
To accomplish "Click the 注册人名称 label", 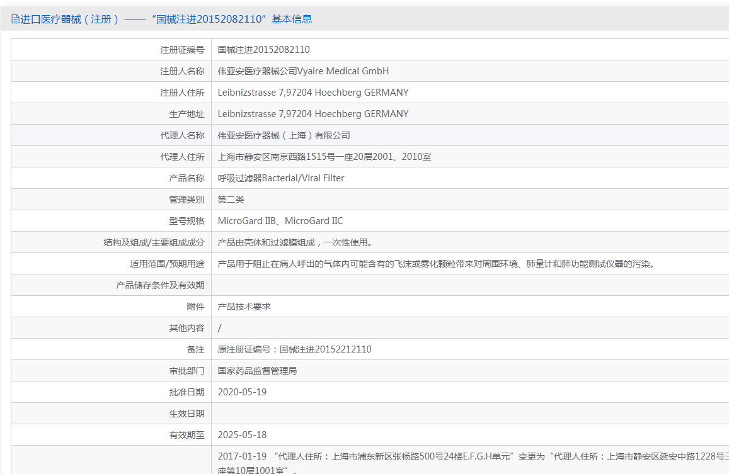I will 182,71.
